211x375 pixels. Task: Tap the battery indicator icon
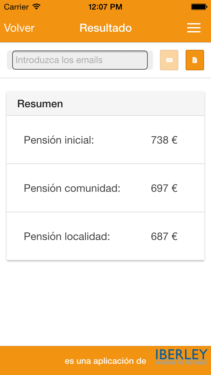[x=198, y=6]
